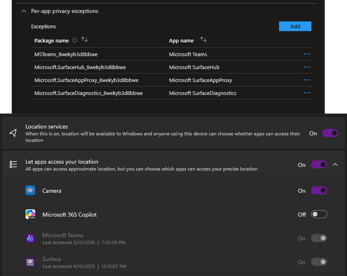Image resolution: width=347 pixels, height=276 pixels.
Task: Click the Microsoft Teams app icon
Action: point(30,238)
